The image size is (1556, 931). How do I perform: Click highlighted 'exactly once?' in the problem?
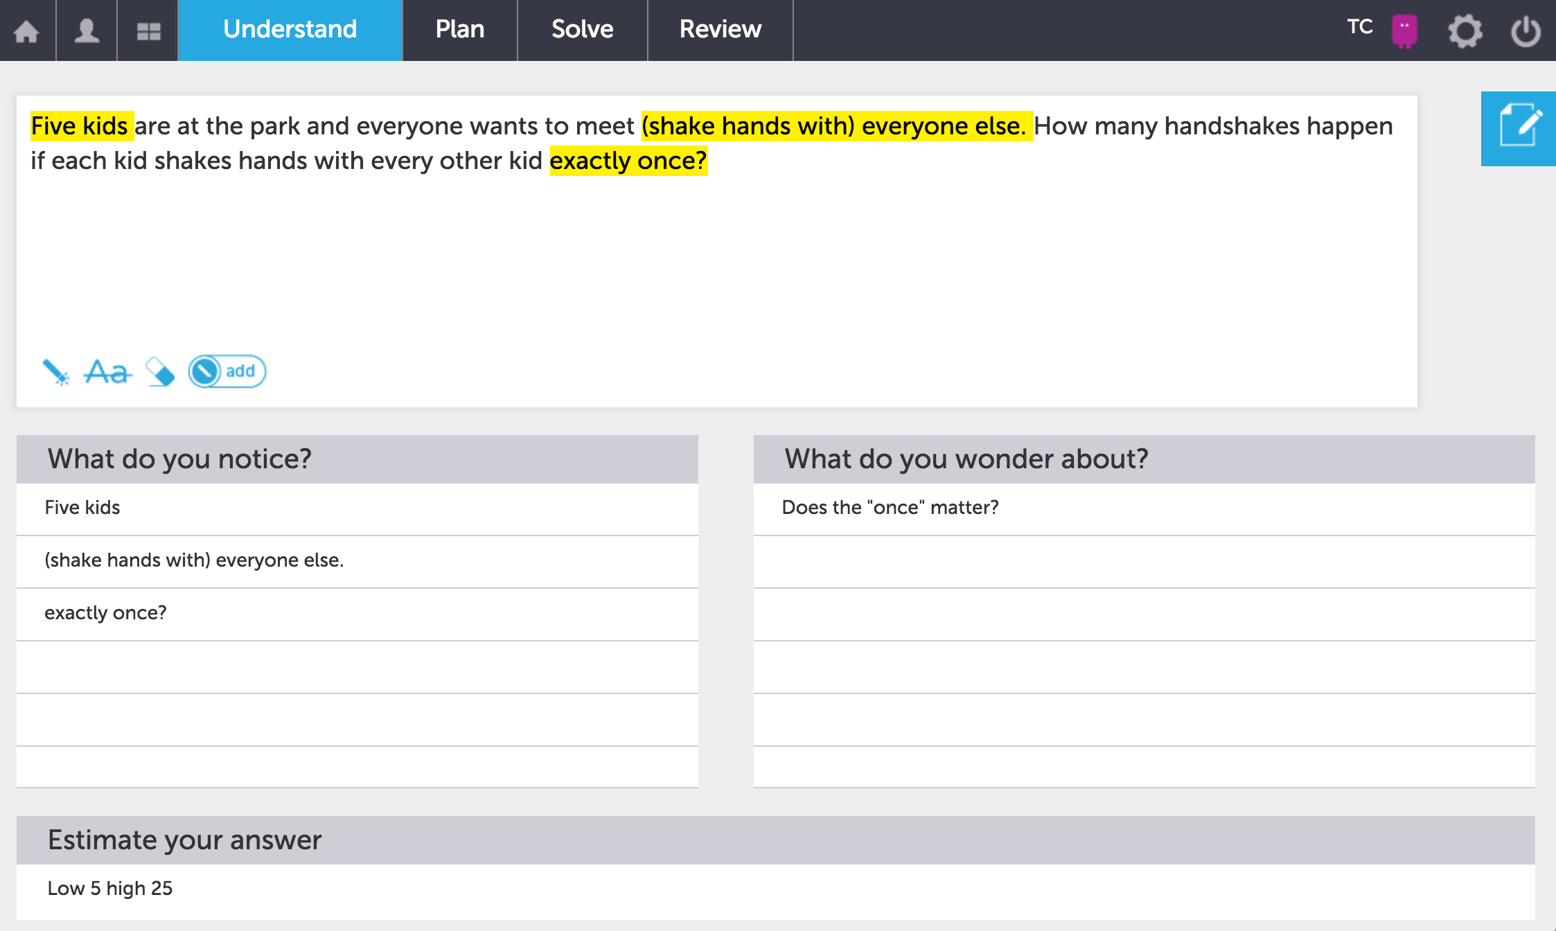tap(628, 161)
